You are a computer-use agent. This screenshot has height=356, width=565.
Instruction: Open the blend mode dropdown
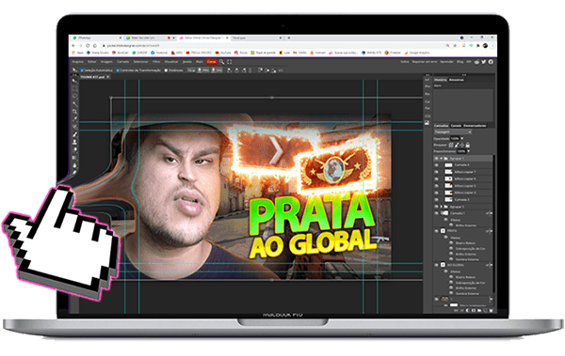[453, 132]
